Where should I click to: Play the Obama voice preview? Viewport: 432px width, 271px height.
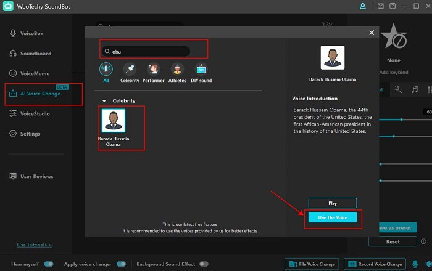click(332, 203)
